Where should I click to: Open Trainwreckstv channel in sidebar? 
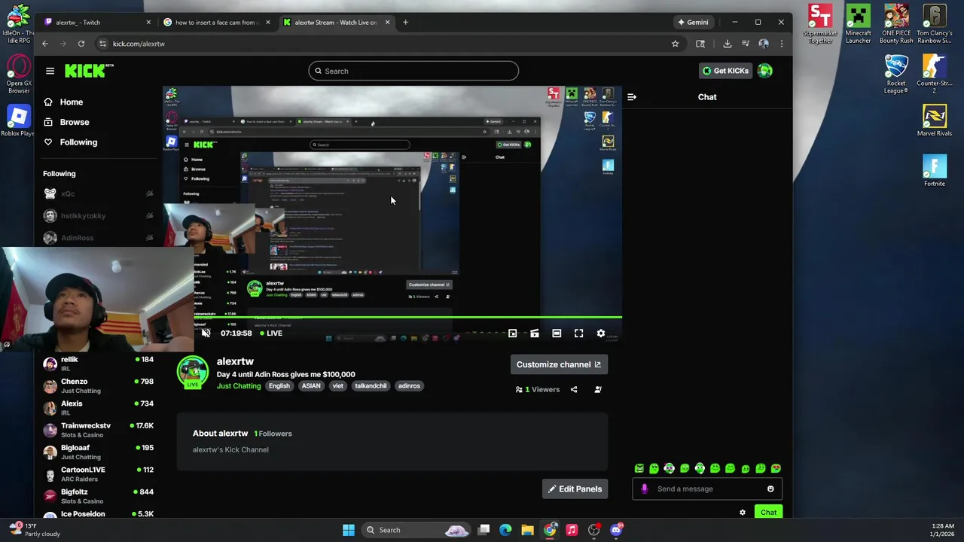pyautogui.click(x=99, y=431)
